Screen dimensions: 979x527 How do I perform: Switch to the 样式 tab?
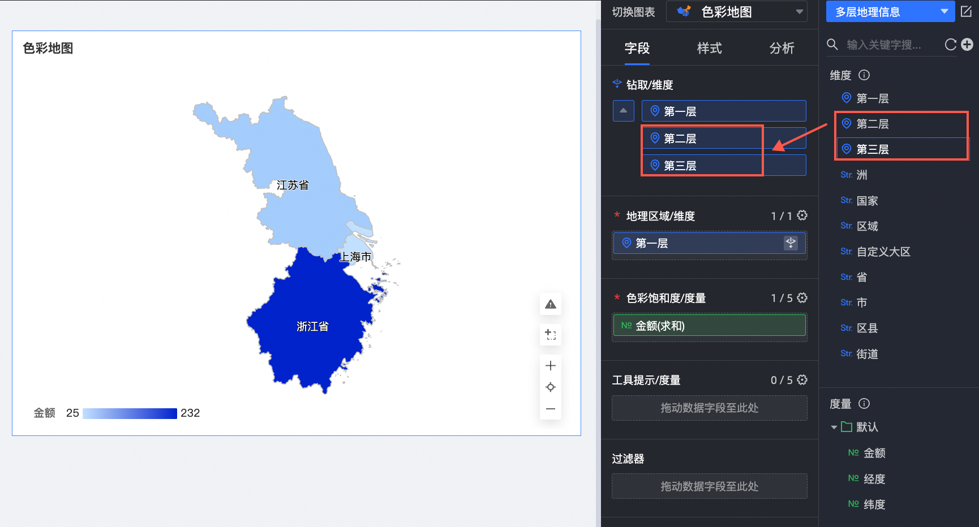coord(710,49)
